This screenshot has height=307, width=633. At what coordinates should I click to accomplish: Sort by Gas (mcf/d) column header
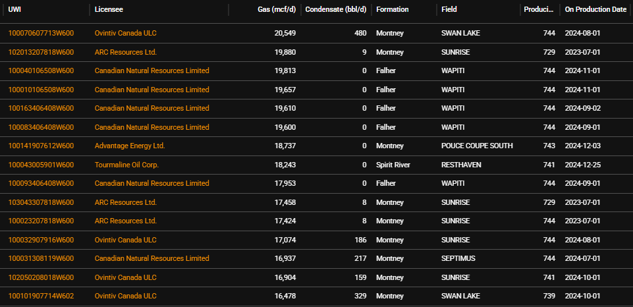(277, 10)
